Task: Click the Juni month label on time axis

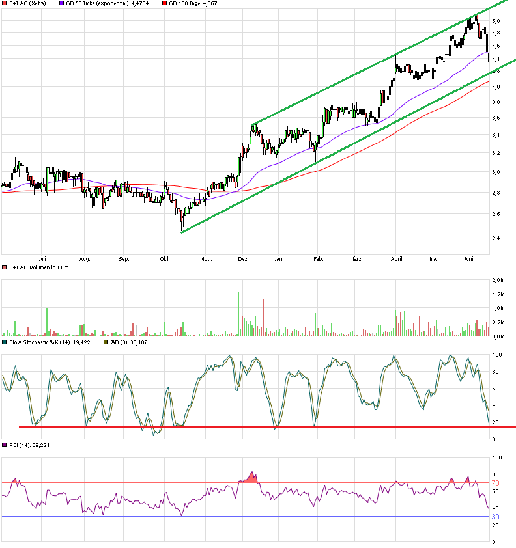Action: [x=469, y=259]
